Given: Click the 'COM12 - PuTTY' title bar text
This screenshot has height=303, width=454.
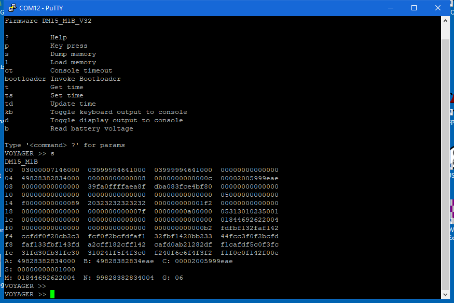Looking at the screenshot, I should click(40, 8).
